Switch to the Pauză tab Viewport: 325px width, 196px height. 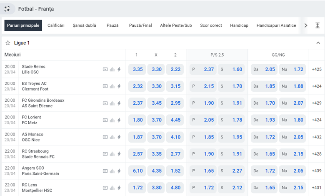(x=112, y=25)
